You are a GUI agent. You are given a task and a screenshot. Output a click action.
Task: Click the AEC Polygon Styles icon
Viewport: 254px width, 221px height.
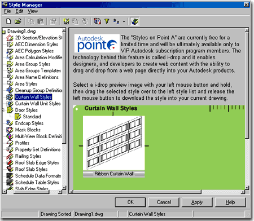(10, 51)
